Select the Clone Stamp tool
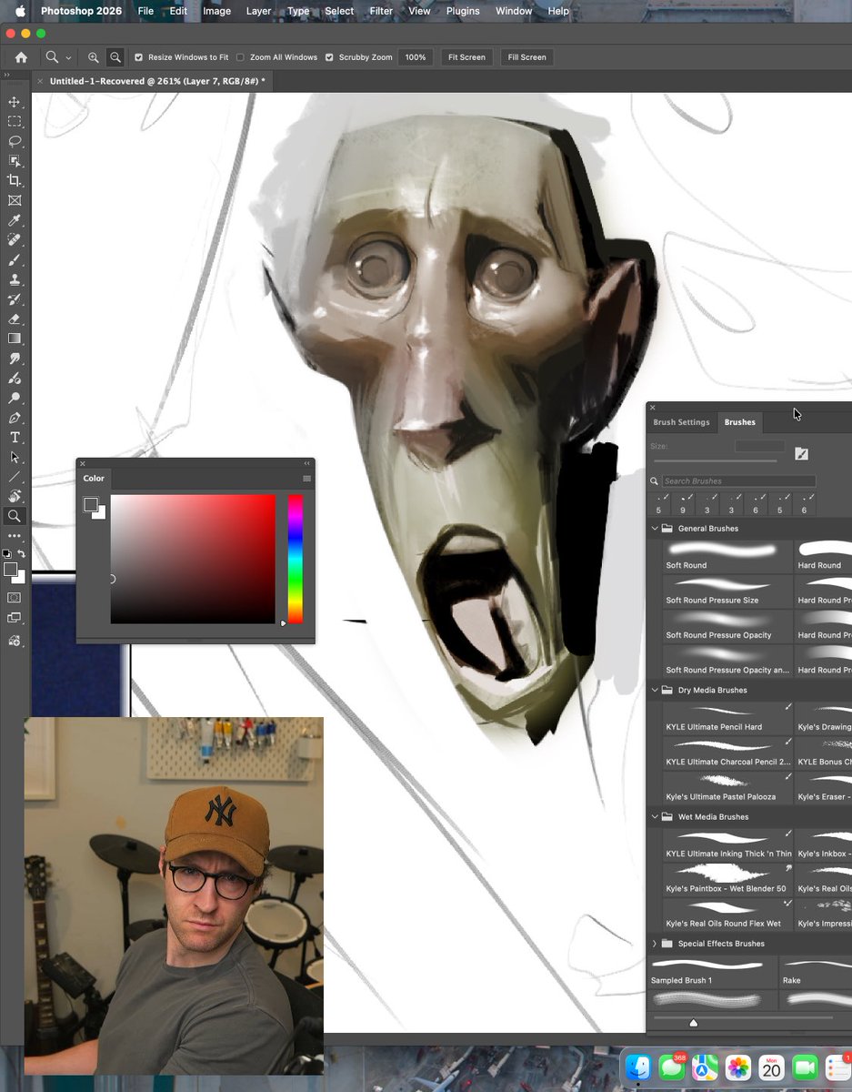This screenshot has height=1092, width=852. [x=15, y=280]
